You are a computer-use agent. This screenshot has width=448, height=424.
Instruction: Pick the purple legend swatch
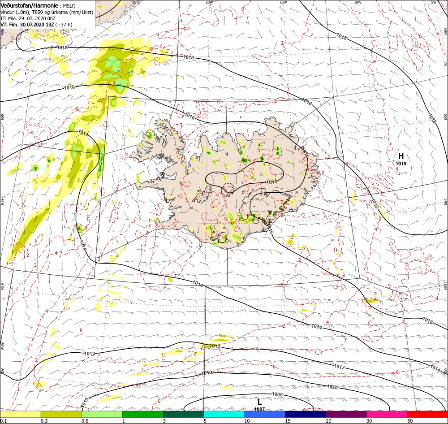click(x=346, y=414)
